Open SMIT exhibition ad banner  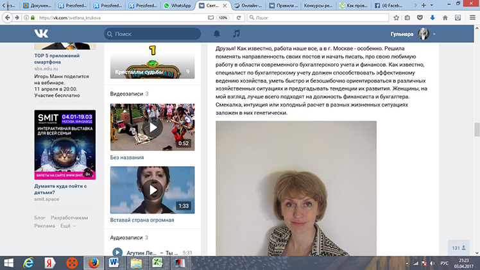pos(65,145)
